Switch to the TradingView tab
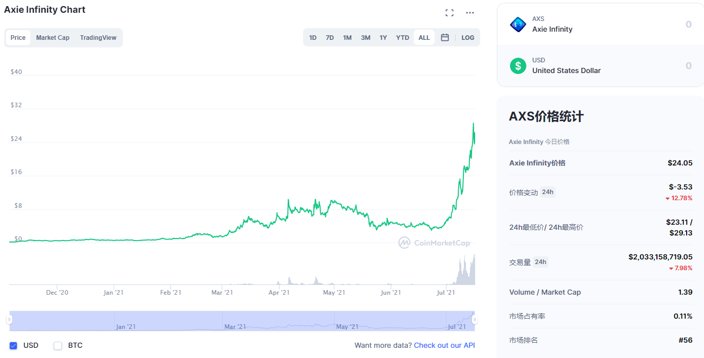 coord(98,38)
